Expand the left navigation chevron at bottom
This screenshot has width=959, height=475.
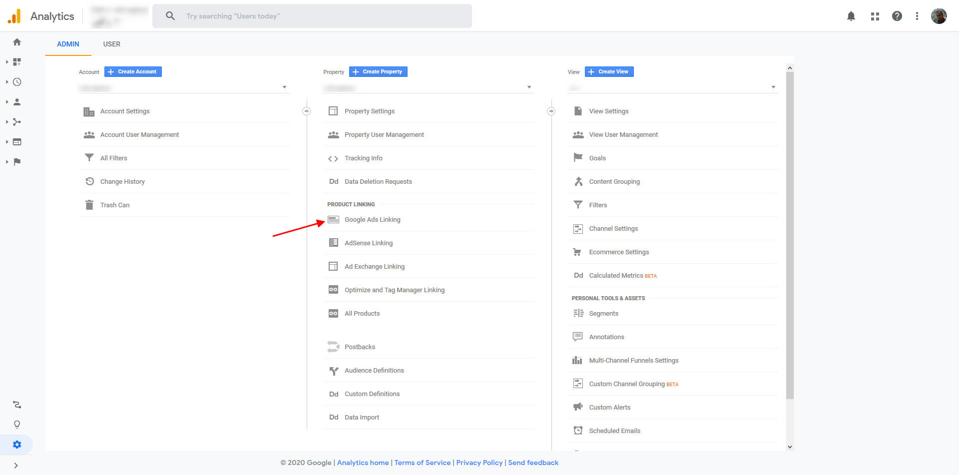tap(16, 466)
